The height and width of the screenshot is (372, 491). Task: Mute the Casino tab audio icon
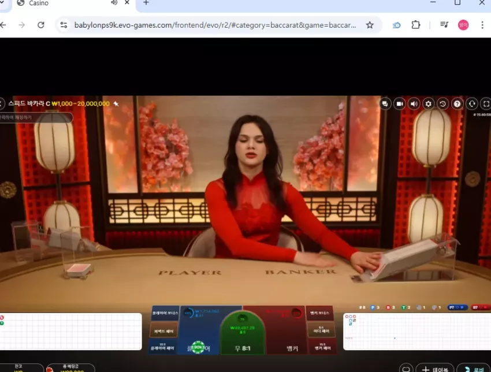point(114,2)
